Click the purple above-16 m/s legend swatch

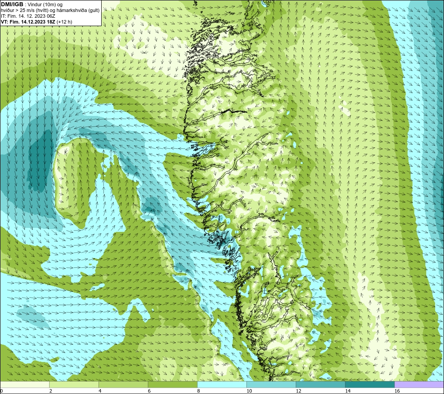tap(419, 384)
